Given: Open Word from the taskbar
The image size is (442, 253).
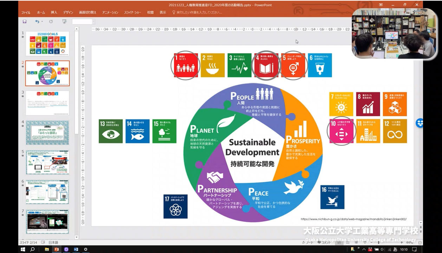Looking at the screenshot, I should pyautogui.click(x=76, y=249).
